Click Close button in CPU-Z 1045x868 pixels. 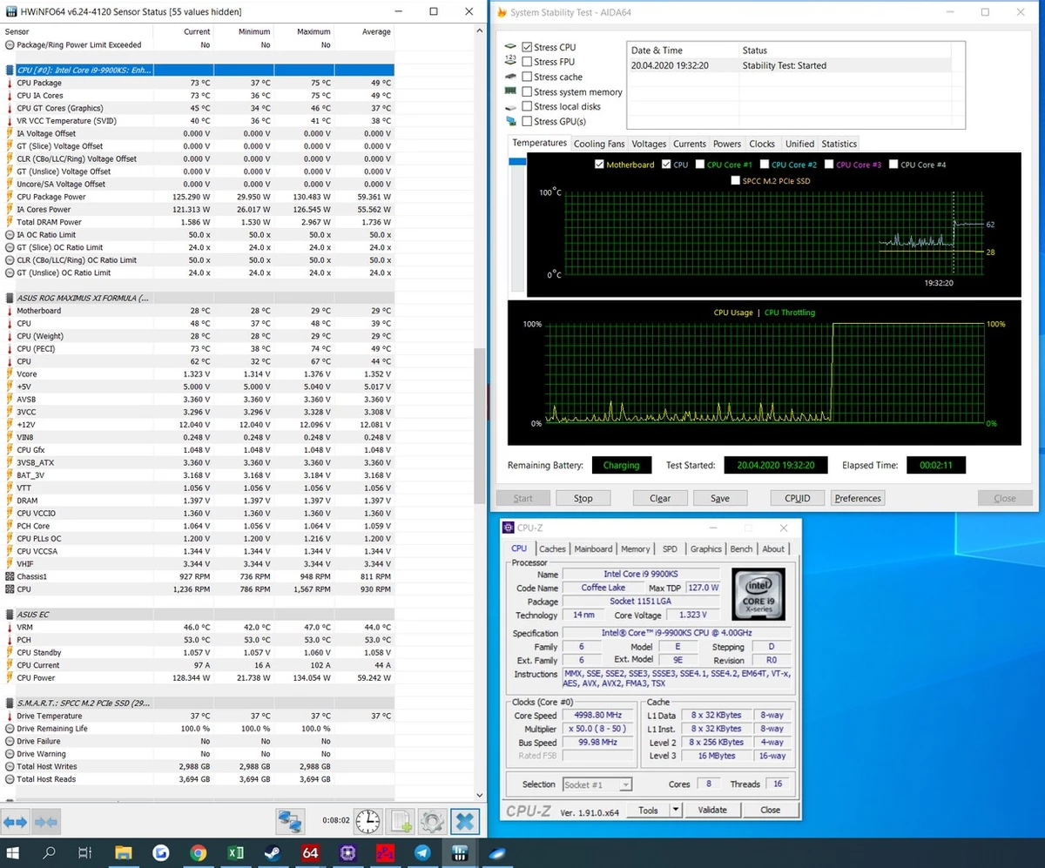(x=771, y=810)
